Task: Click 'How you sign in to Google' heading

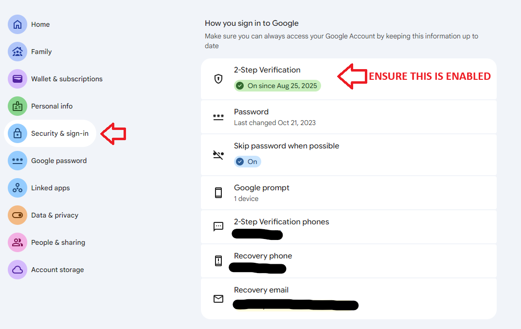Action: [252, 23]
